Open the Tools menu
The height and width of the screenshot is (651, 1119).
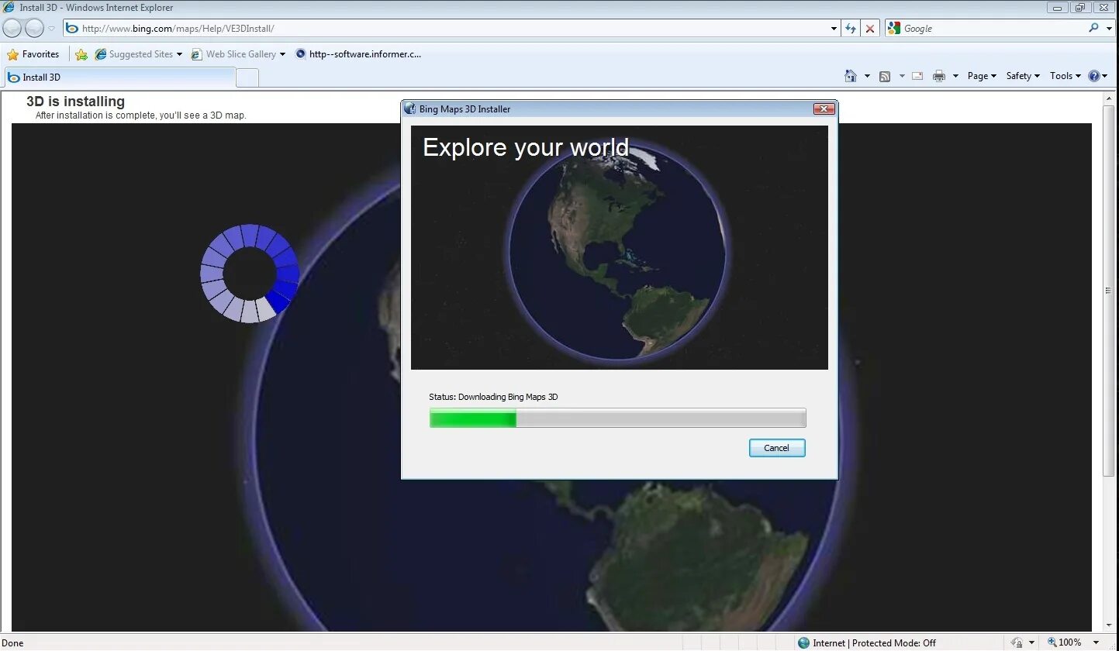pyautogui.click(x=1065, y=76)
